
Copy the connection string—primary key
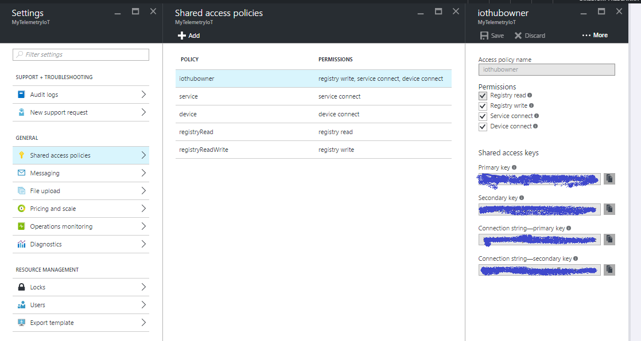[609, 239]
